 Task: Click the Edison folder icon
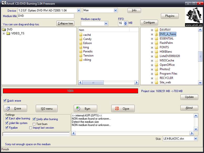click(x=81, y=43)
